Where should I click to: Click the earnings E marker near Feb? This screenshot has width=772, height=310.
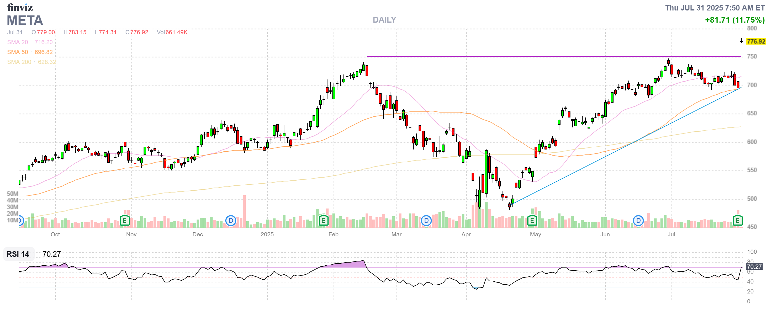point(323,221)
